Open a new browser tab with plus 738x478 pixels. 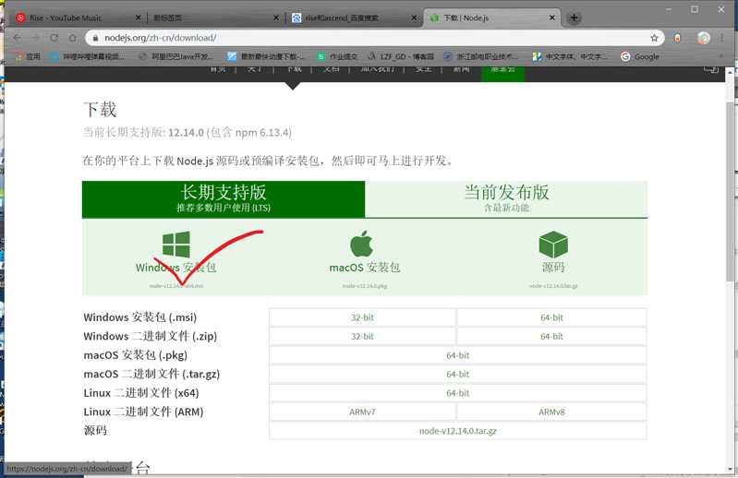point(574,18)
